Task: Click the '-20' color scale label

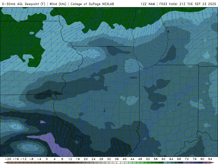Action: pos(8,159)
